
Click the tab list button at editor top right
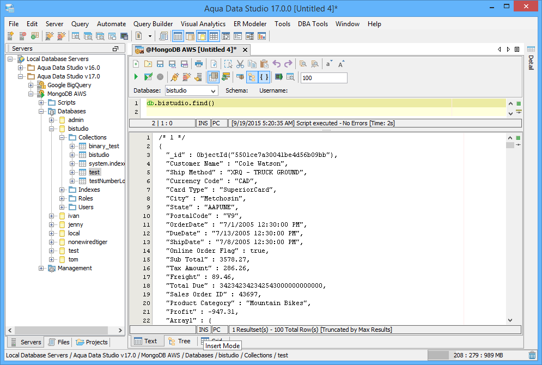pyautogui.click(x=517, y=50)
